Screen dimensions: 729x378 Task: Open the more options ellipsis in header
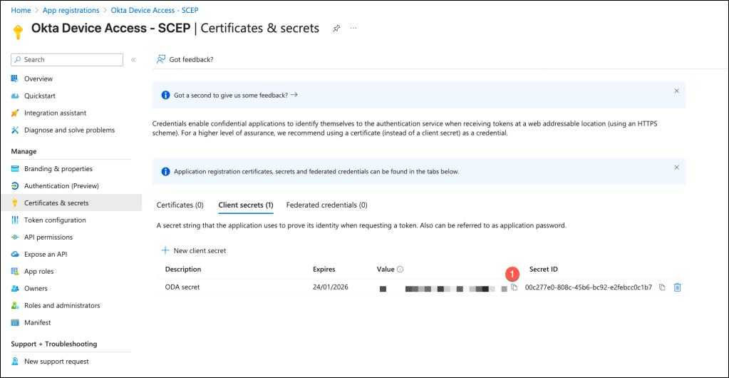(x=353, y=29)
